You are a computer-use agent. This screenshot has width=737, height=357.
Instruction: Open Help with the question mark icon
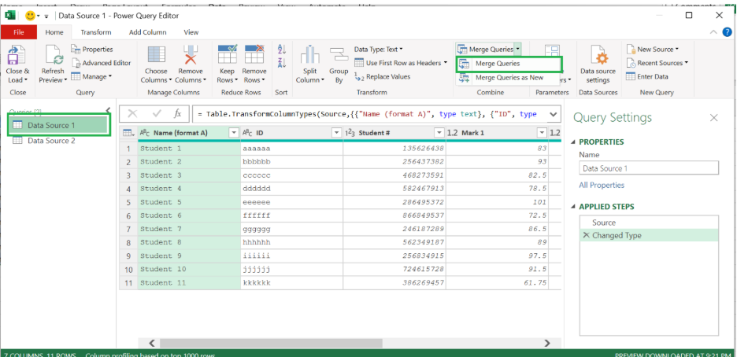tap(727, 32)
